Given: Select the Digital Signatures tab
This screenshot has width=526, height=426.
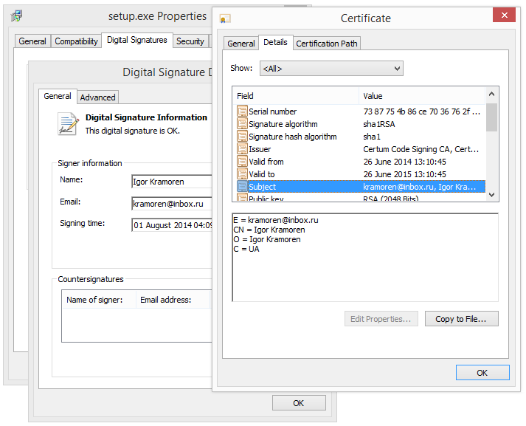Looking at the screenshot, I should point(137,40).
